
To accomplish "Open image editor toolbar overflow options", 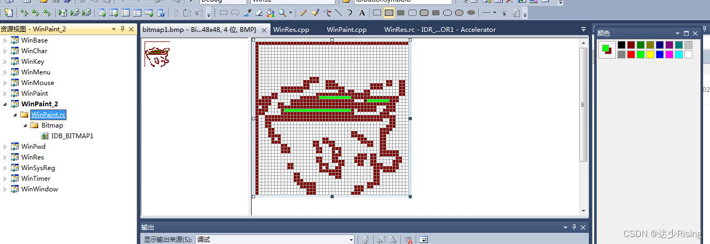I will click(x=525, y=14).
